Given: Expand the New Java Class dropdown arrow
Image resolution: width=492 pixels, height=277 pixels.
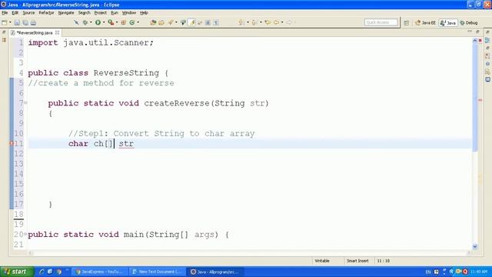Looking at the screenshot, I should tap(138, 22).
